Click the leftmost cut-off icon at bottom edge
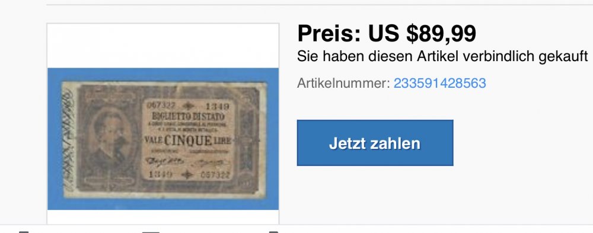The height and width of the screenshot is (233, 593). [24, 231]
